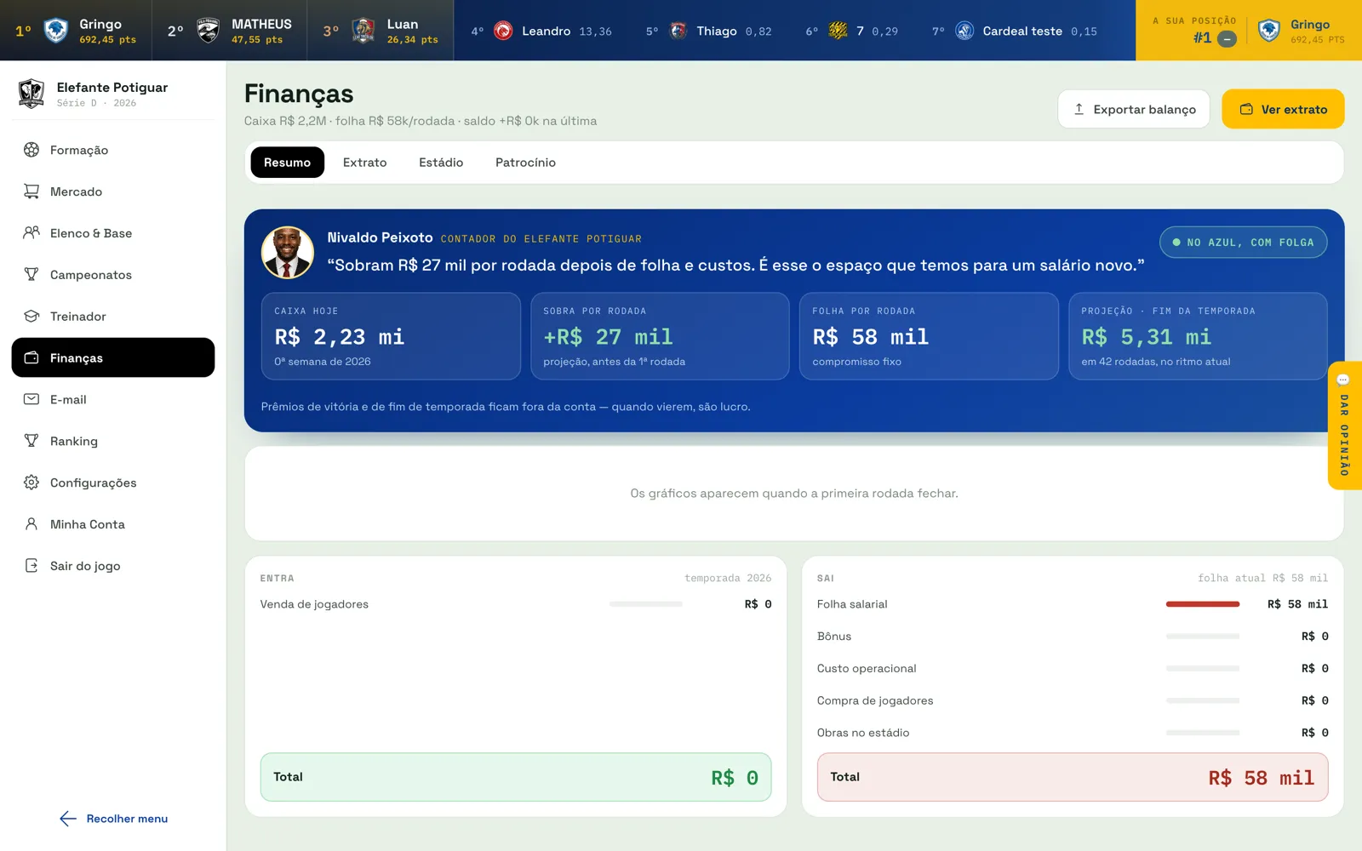Click the Sair do jogo exit icon

[31, 566]
